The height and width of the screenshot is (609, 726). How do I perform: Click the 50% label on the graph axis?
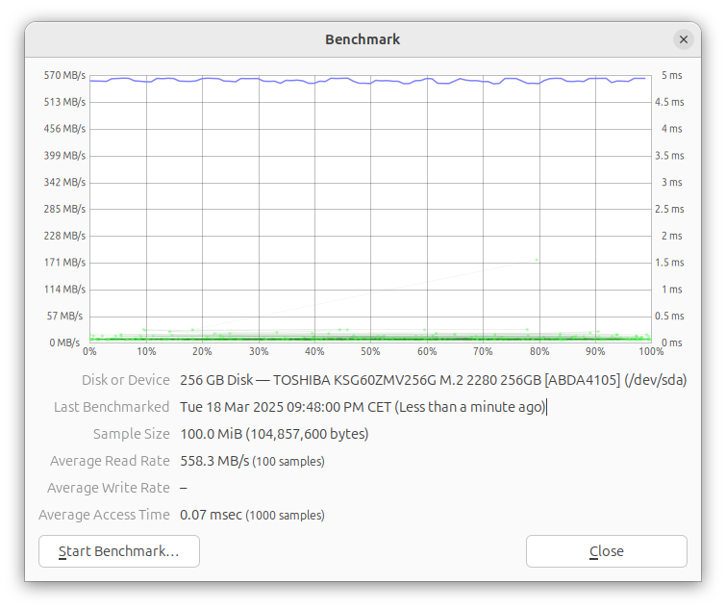(370, 351)
